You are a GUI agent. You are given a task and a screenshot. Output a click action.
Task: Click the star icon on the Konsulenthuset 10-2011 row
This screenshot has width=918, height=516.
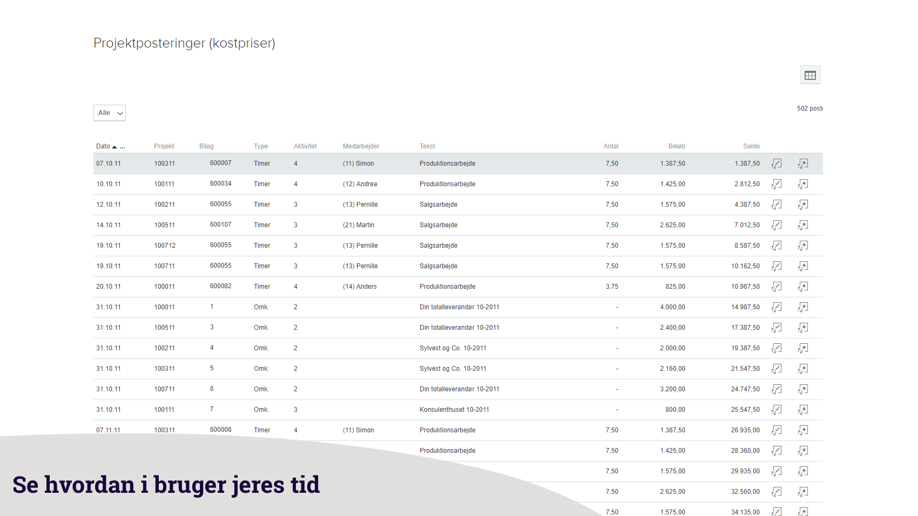[x=803, y=410]
